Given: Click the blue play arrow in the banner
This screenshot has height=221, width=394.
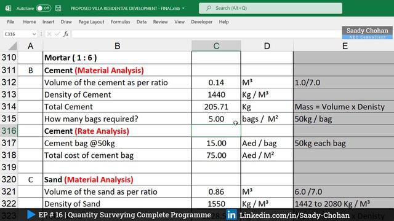Looking at the screenshot, I should pyautogui.click(x=31, y=215).
